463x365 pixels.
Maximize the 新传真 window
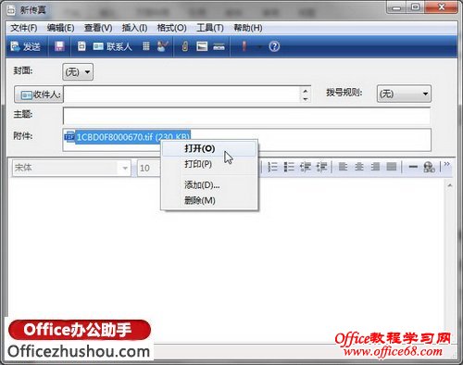tap(416, 7)
